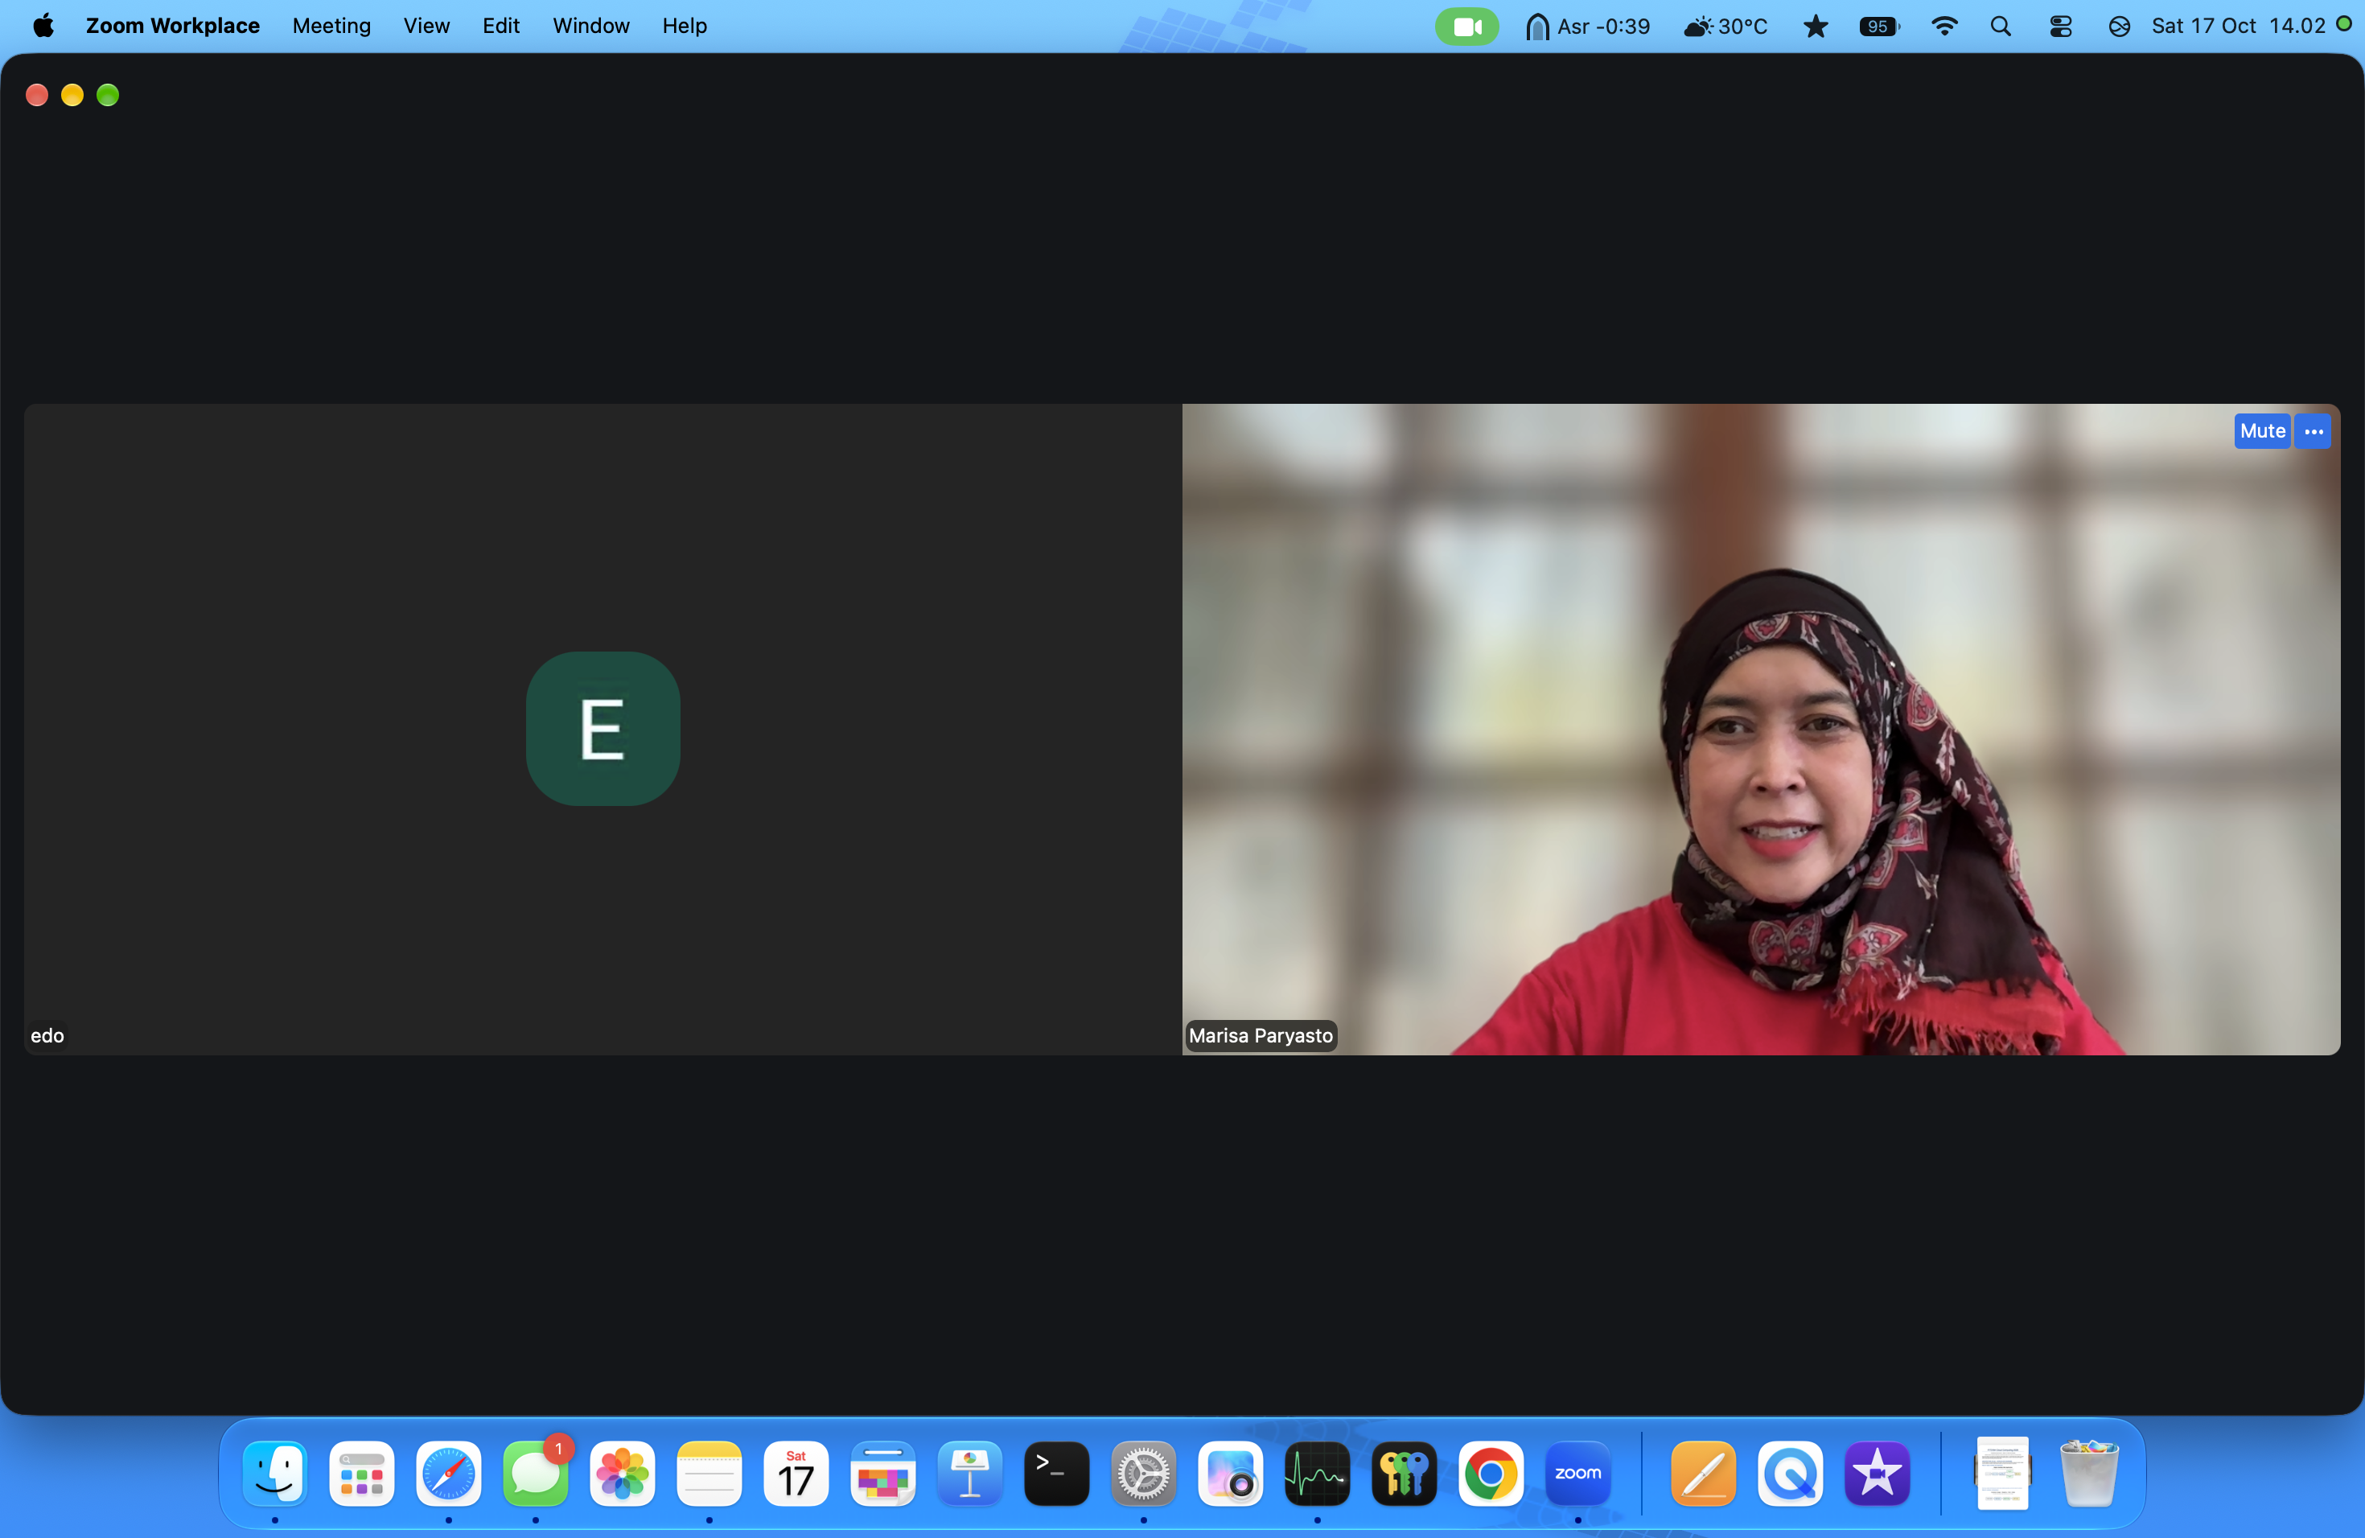Image resolution: width=2365 pixels, height=1538 pixels.
Task: Open Launchpad from the Dock
Action: tap(362, 1472)
